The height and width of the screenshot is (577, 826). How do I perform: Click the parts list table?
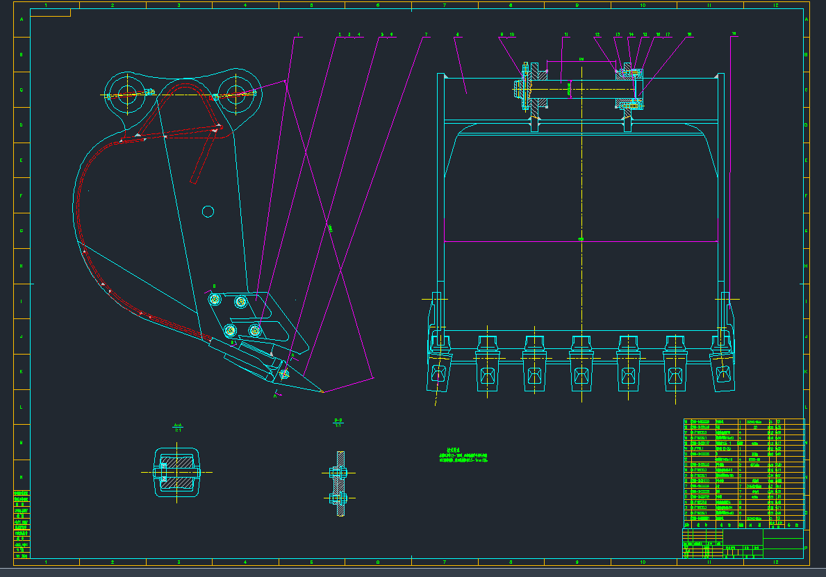click(743, 470)
